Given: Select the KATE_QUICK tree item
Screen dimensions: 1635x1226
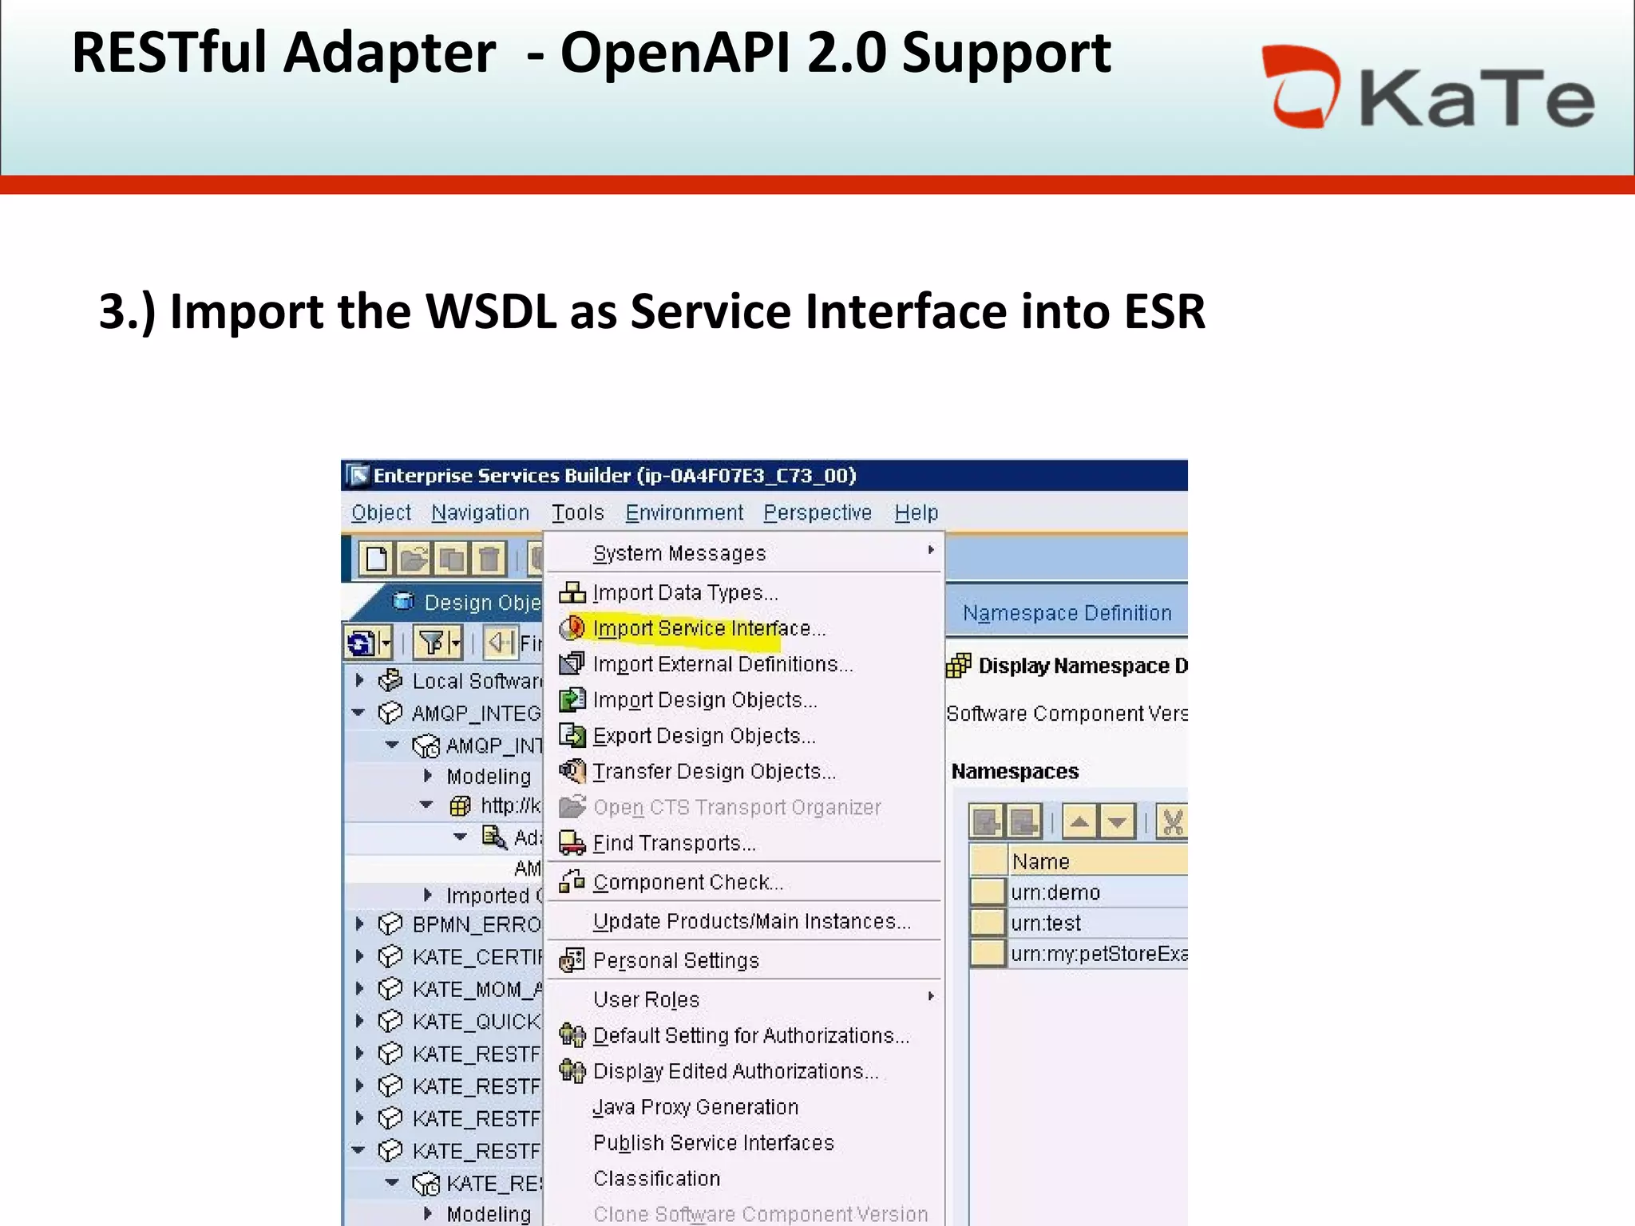Looking at the screenshot, I should 477,1022.
